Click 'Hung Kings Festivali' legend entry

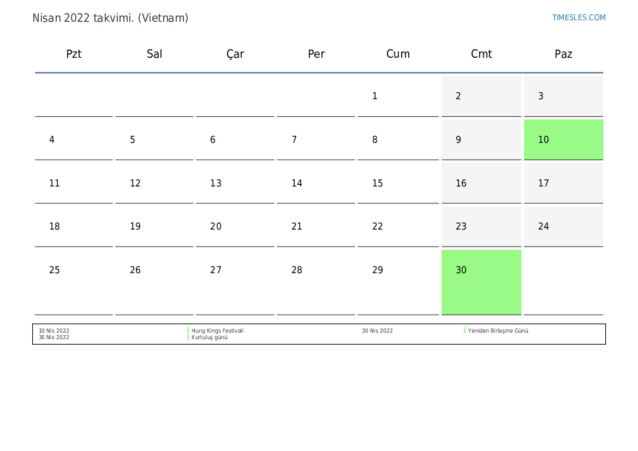tap(218, 330)
